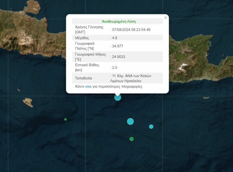
Task: Open the 'κλικ' link for more information
Action: coord(88,86)
